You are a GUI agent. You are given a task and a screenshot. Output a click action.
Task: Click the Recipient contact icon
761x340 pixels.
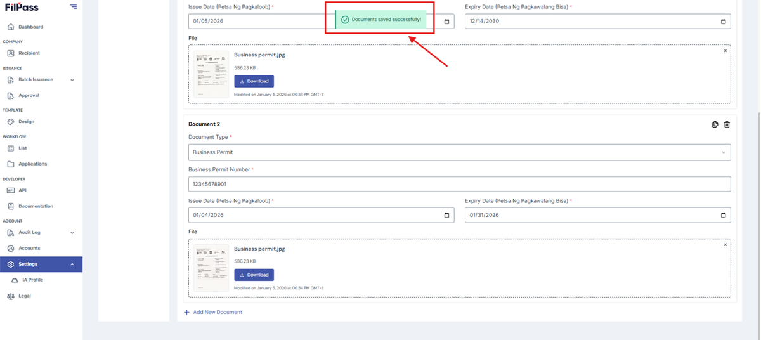(11, 53)
